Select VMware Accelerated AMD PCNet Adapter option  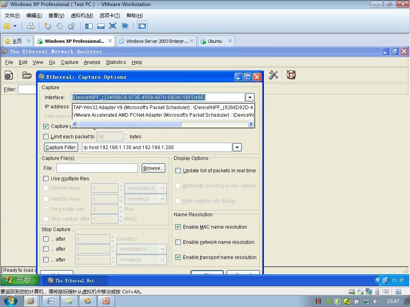(x=163, y=115)
